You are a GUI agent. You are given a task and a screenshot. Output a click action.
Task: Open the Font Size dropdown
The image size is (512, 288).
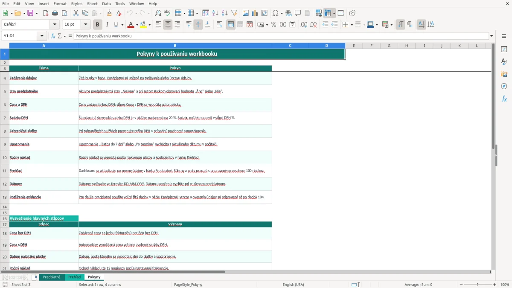click(86, 25)
